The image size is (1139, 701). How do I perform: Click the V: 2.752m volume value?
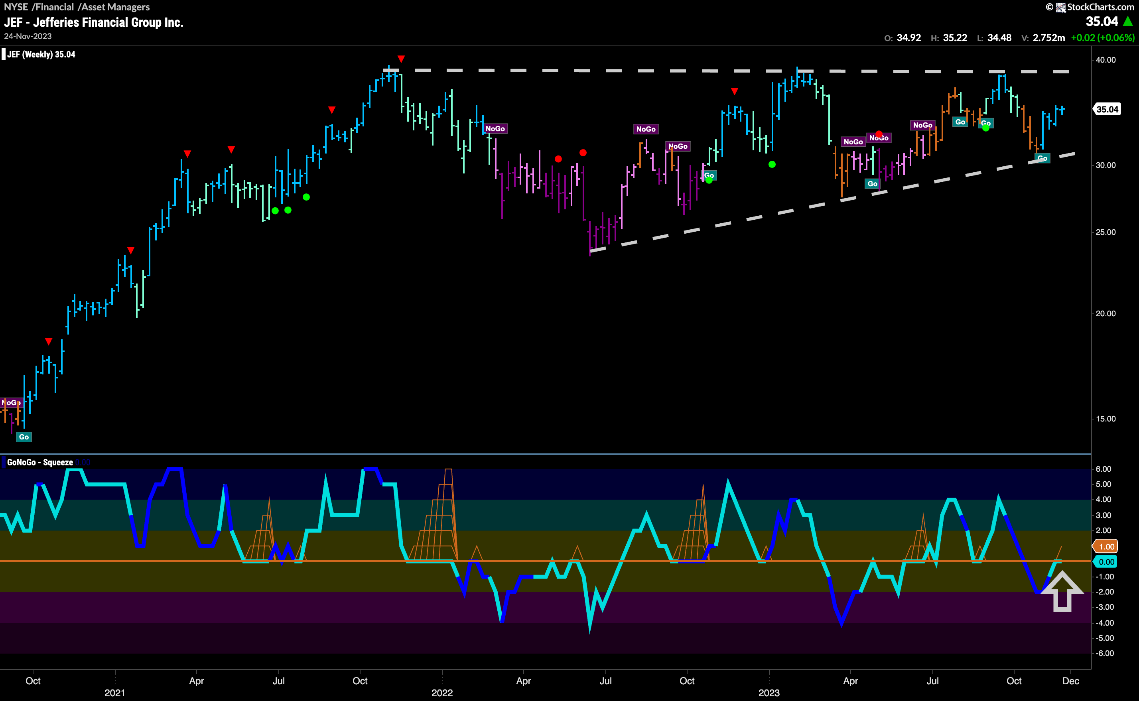[1043, 37]
